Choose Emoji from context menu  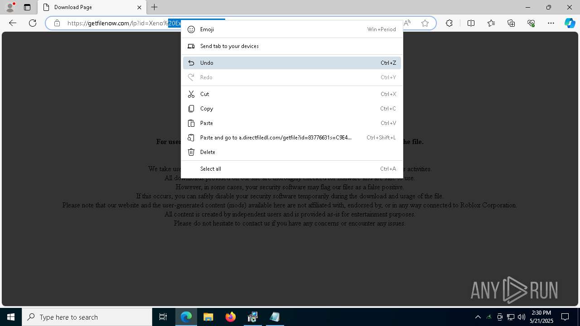[292, 29]
